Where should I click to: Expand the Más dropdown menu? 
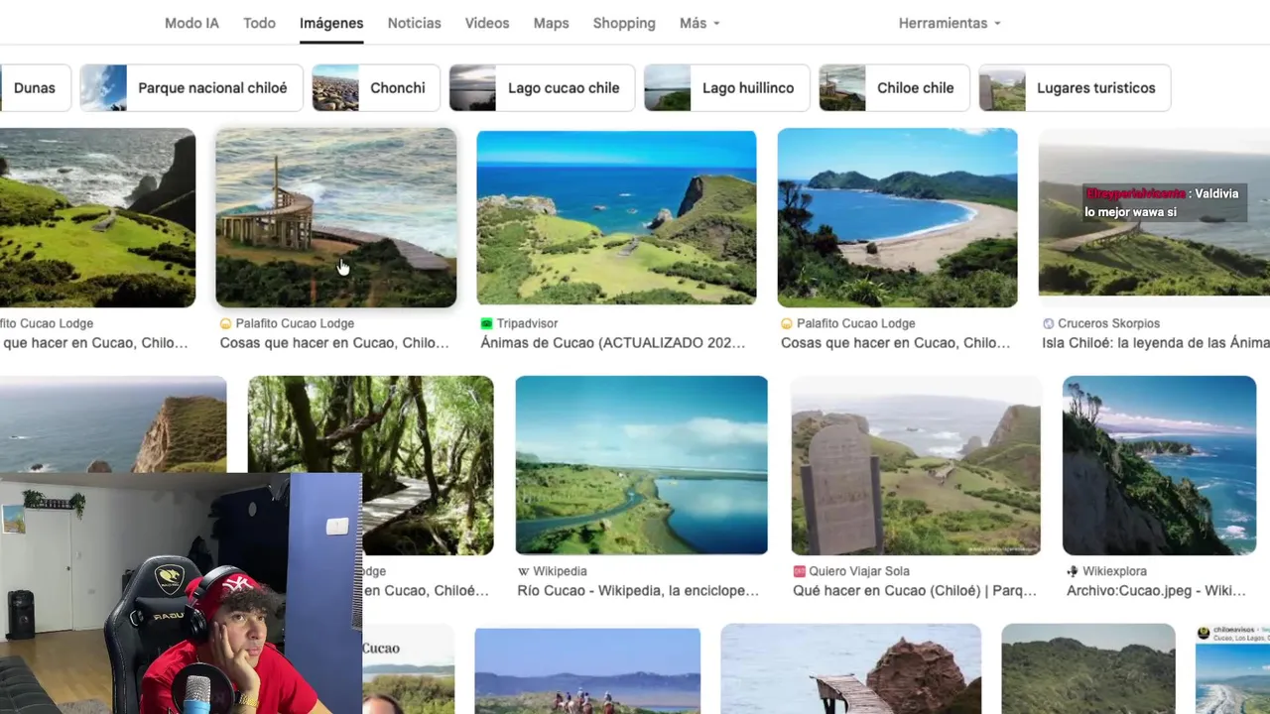[699, 23]
